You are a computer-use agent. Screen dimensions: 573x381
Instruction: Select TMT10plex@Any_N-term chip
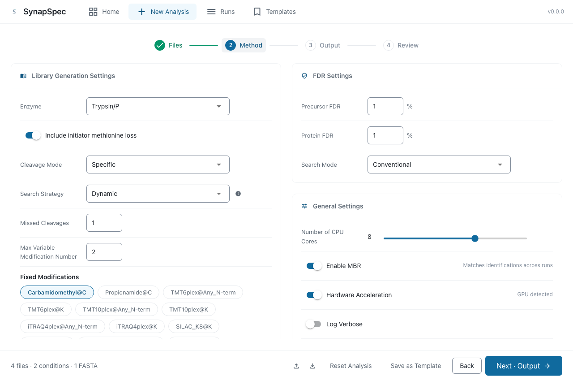tap(116, 309)
